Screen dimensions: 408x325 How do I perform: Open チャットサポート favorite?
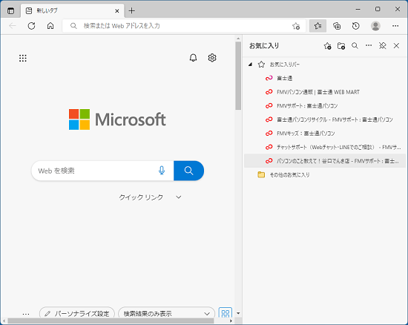click(x=325, y=147)
